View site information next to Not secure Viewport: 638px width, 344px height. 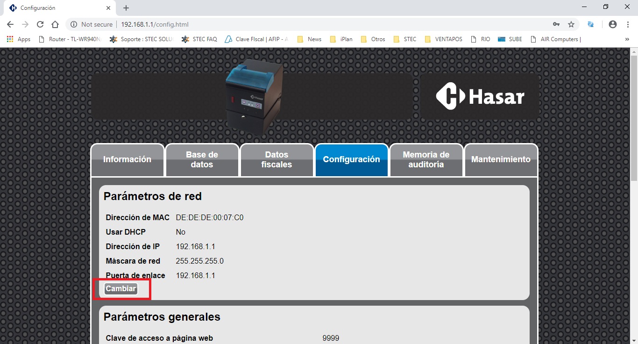point(73,24)
